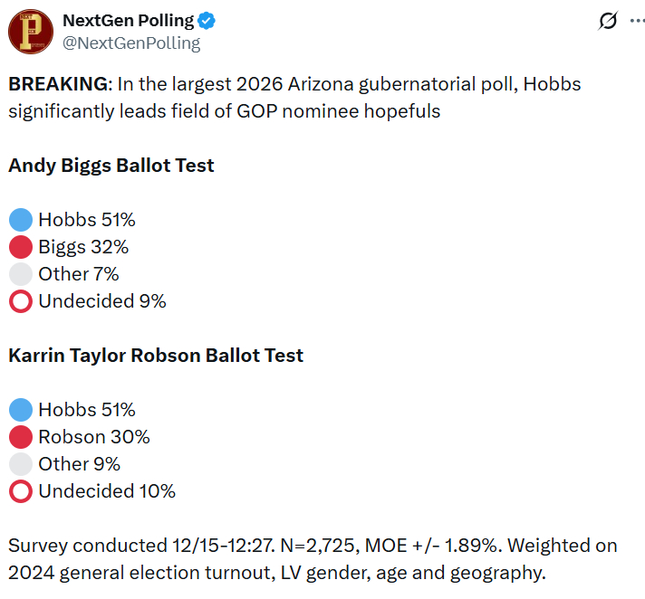
Task: Click the white circle next to Other 7%
Action: tap(21, 274)
